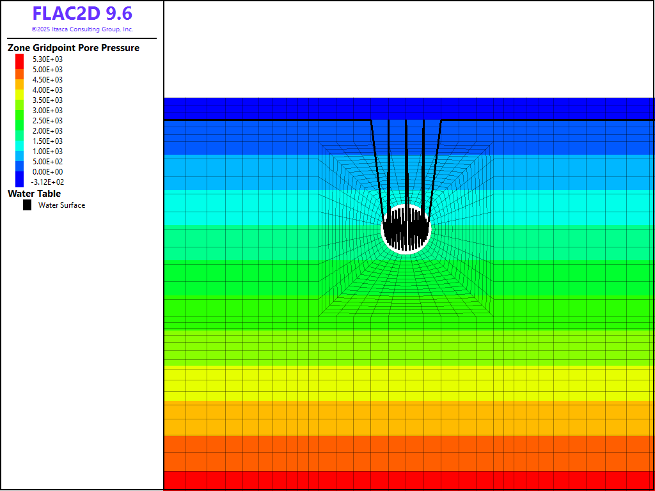Pick the red swatch atop the legend

point(19,59)
